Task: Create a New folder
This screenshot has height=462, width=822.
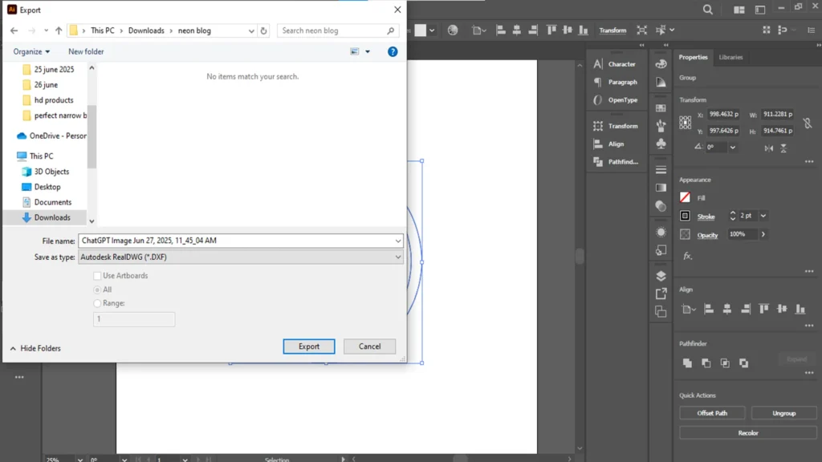Action: [86, 51]
